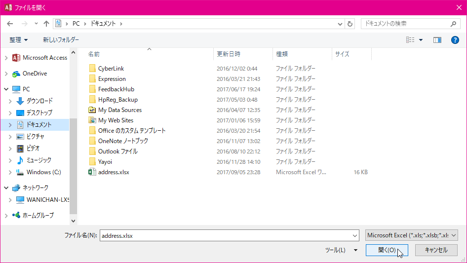Collapse the PC tree node
Image resolution: width=467 pixels, height=263 pixels.
[x=6, y=89]
